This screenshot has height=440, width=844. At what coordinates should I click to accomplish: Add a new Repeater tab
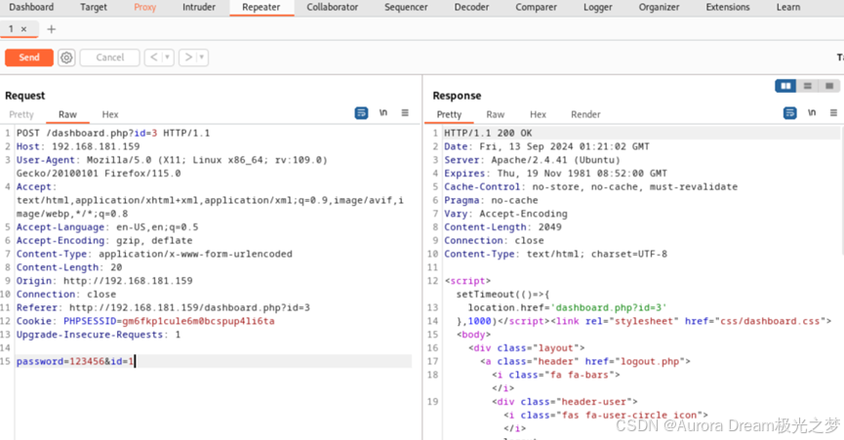coord(51,29)
